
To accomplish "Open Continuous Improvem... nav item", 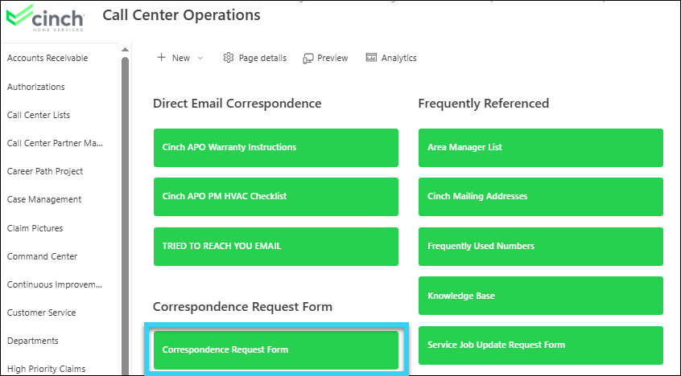I will click(x=55, y=284).
